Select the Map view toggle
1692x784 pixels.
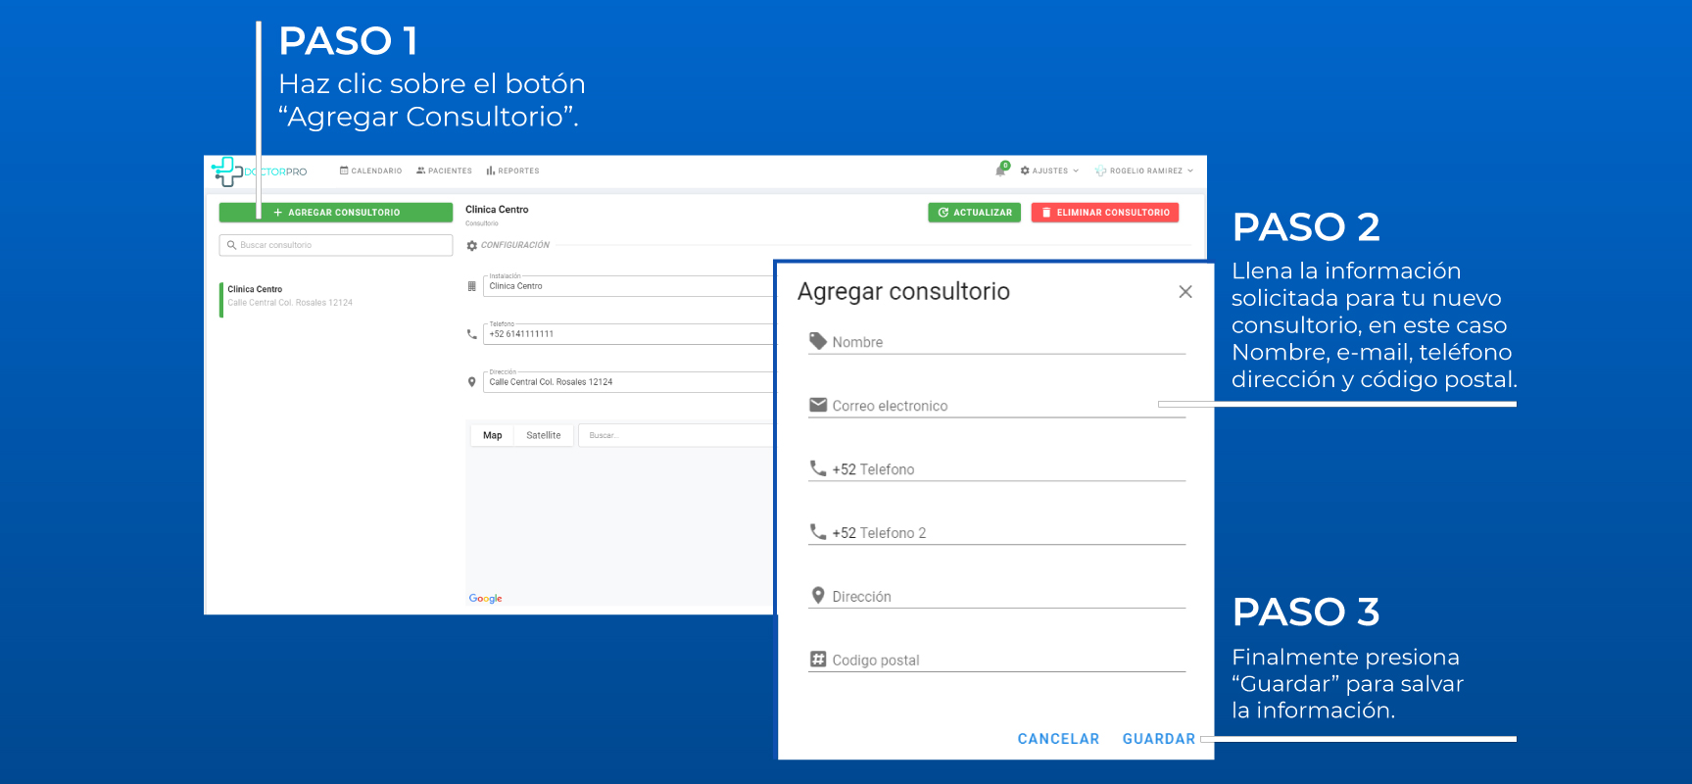pos(492,435)
